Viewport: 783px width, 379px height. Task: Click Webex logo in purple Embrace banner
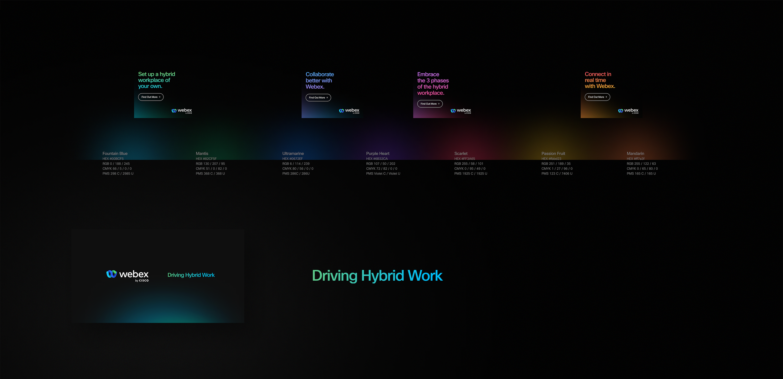coord(461,111)
